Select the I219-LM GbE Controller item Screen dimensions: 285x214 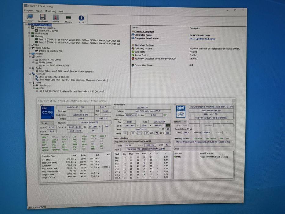(x=74, y=80)
